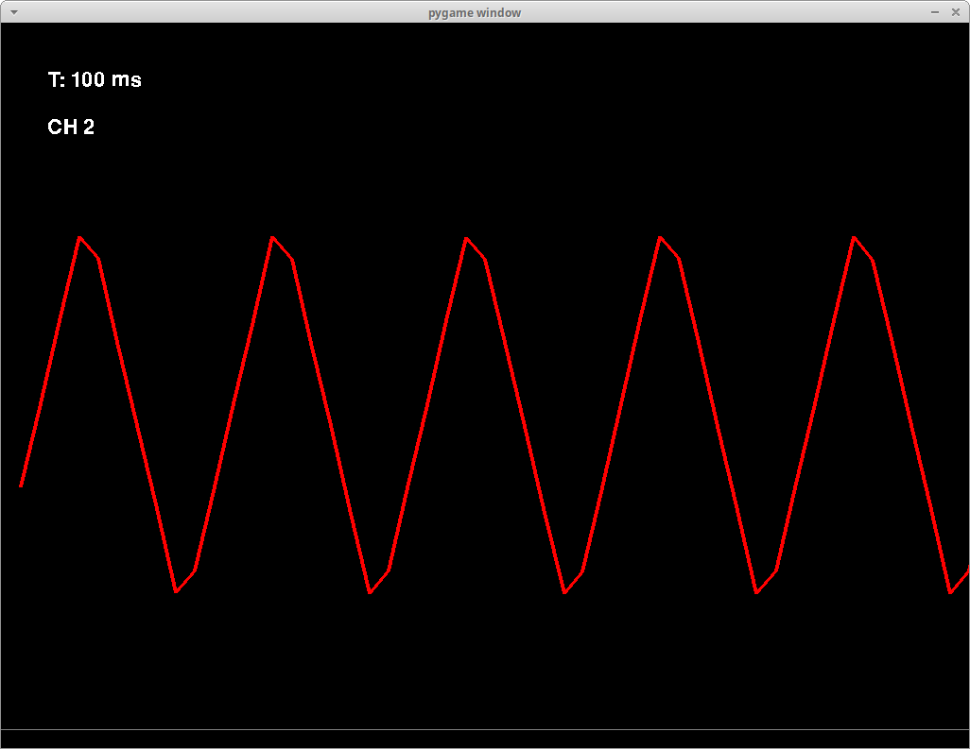Screen dimensions: 970x749
Task: Click the digits 100 in the time readout
Action: tap(88, 79)
